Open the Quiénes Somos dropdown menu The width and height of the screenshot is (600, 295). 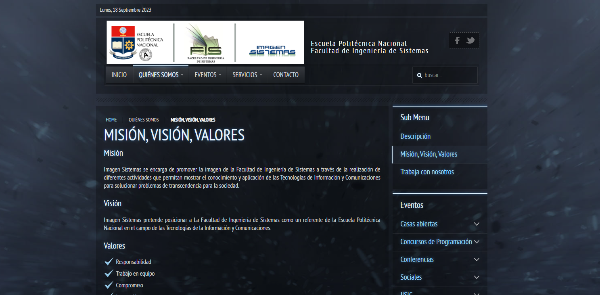click(x=161, y=75)
